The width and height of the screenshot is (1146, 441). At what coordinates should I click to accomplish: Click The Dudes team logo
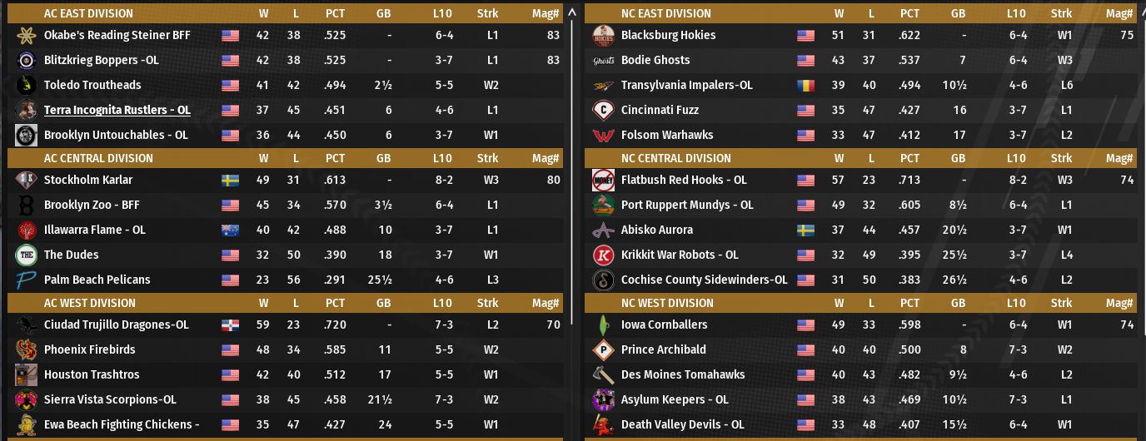click(26, 255)
